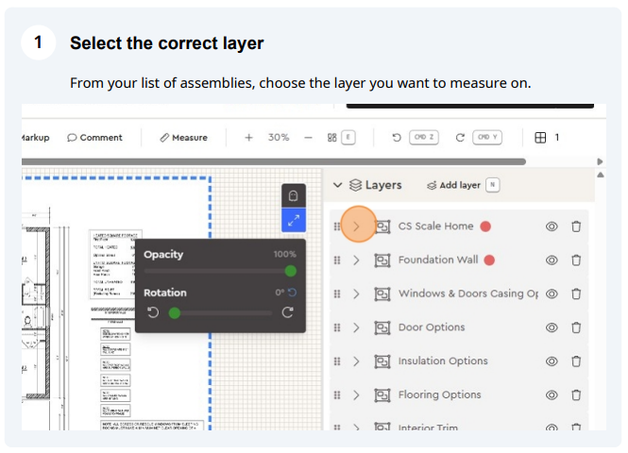Select the CS Scale Home layer name

click(x=435, y=226)
